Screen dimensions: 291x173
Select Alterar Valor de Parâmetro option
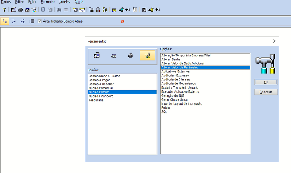click(x=205, y=67)
